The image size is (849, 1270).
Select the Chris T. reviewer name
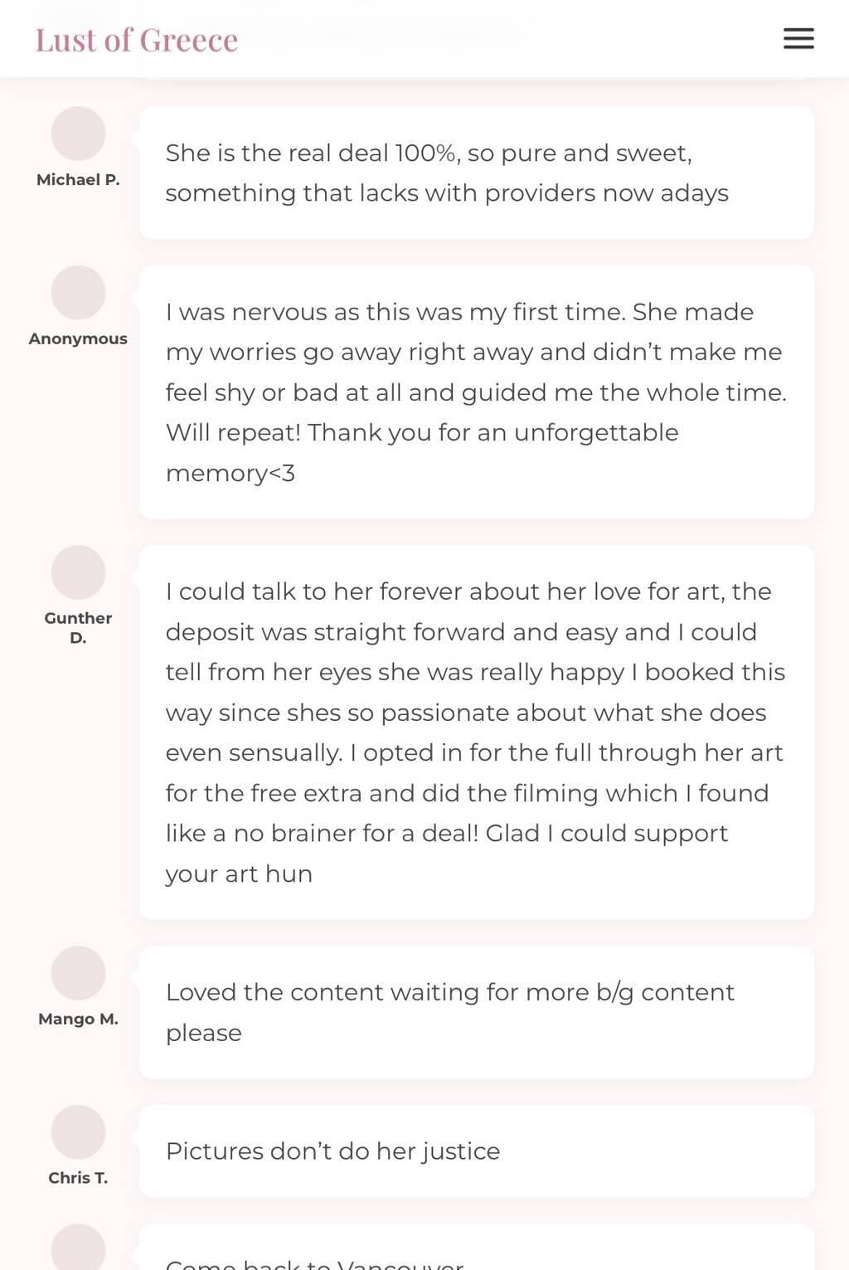coord(78,1179)
